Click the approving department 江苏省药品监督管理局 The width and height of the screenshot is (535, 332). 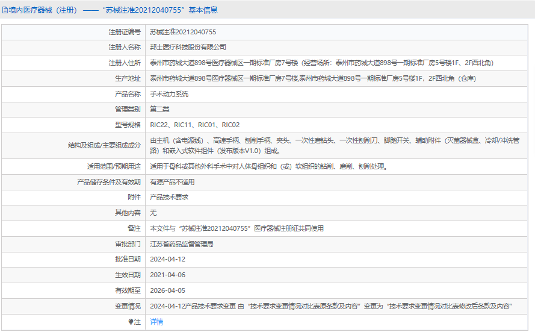point(182,244)
